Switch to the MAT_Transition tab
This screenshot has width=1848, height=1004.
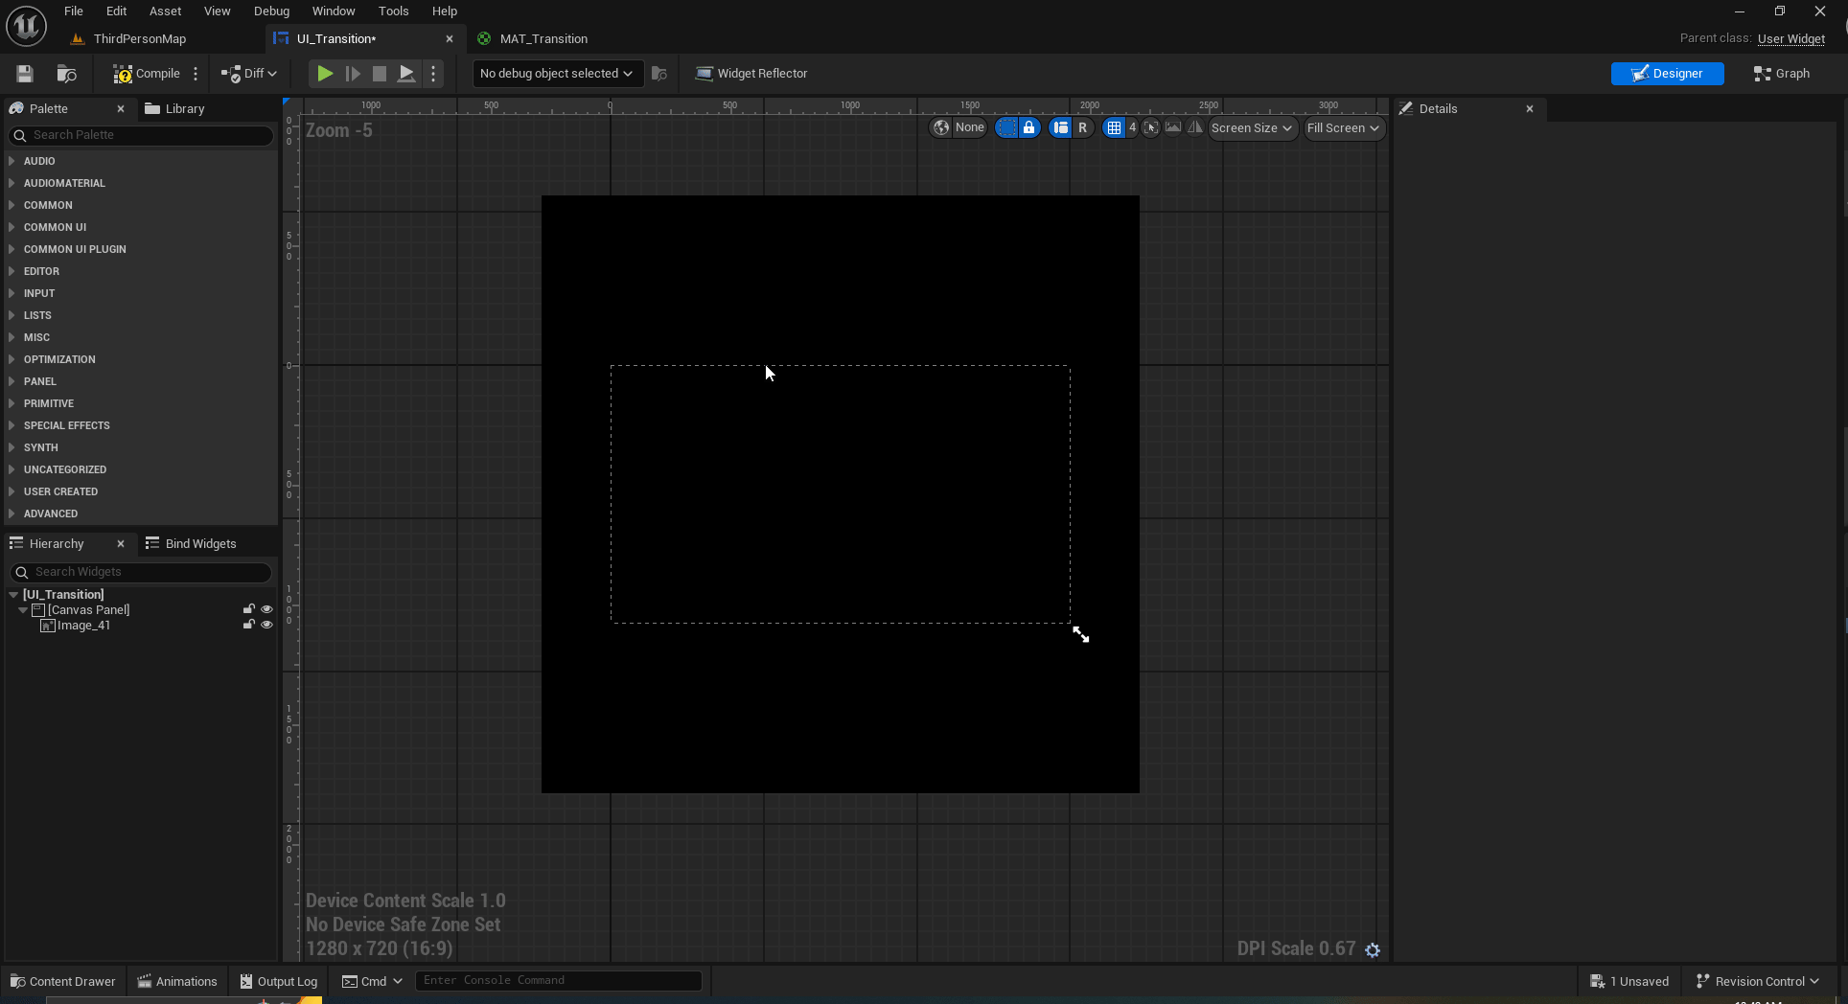(x=543, y=39)
